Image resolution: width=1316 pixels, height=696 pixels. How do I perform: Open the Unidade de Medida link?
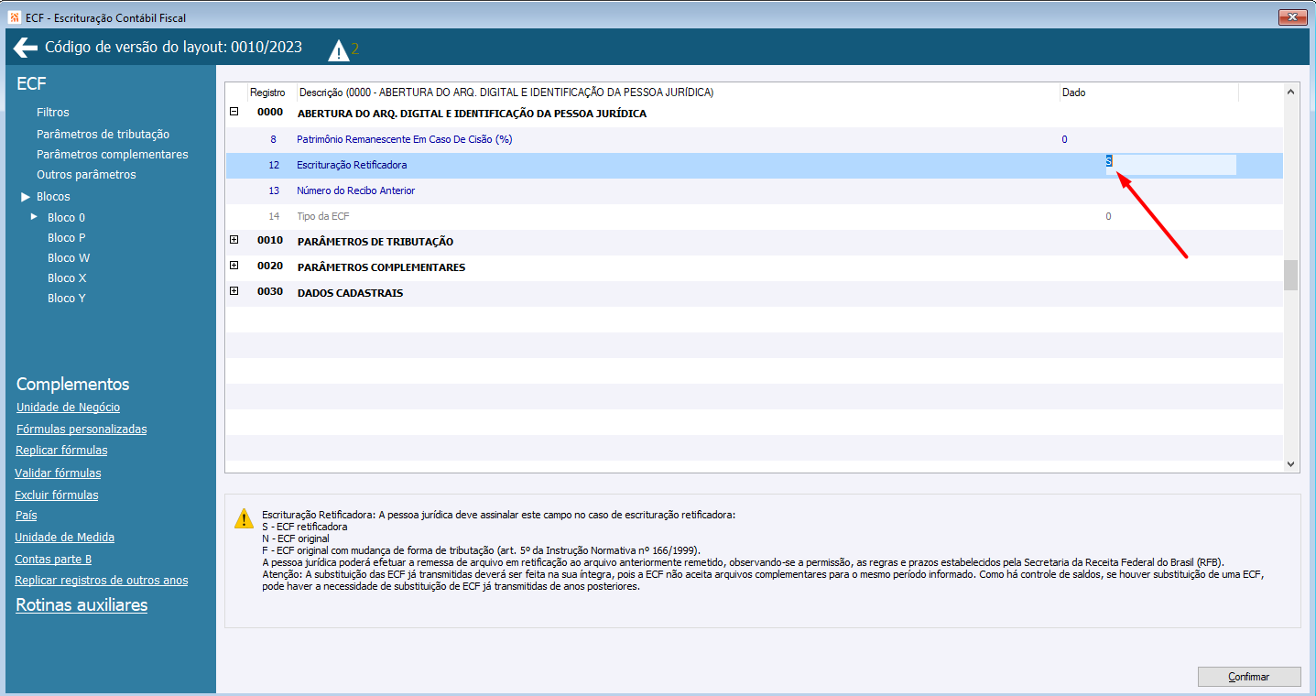(64, 538)
